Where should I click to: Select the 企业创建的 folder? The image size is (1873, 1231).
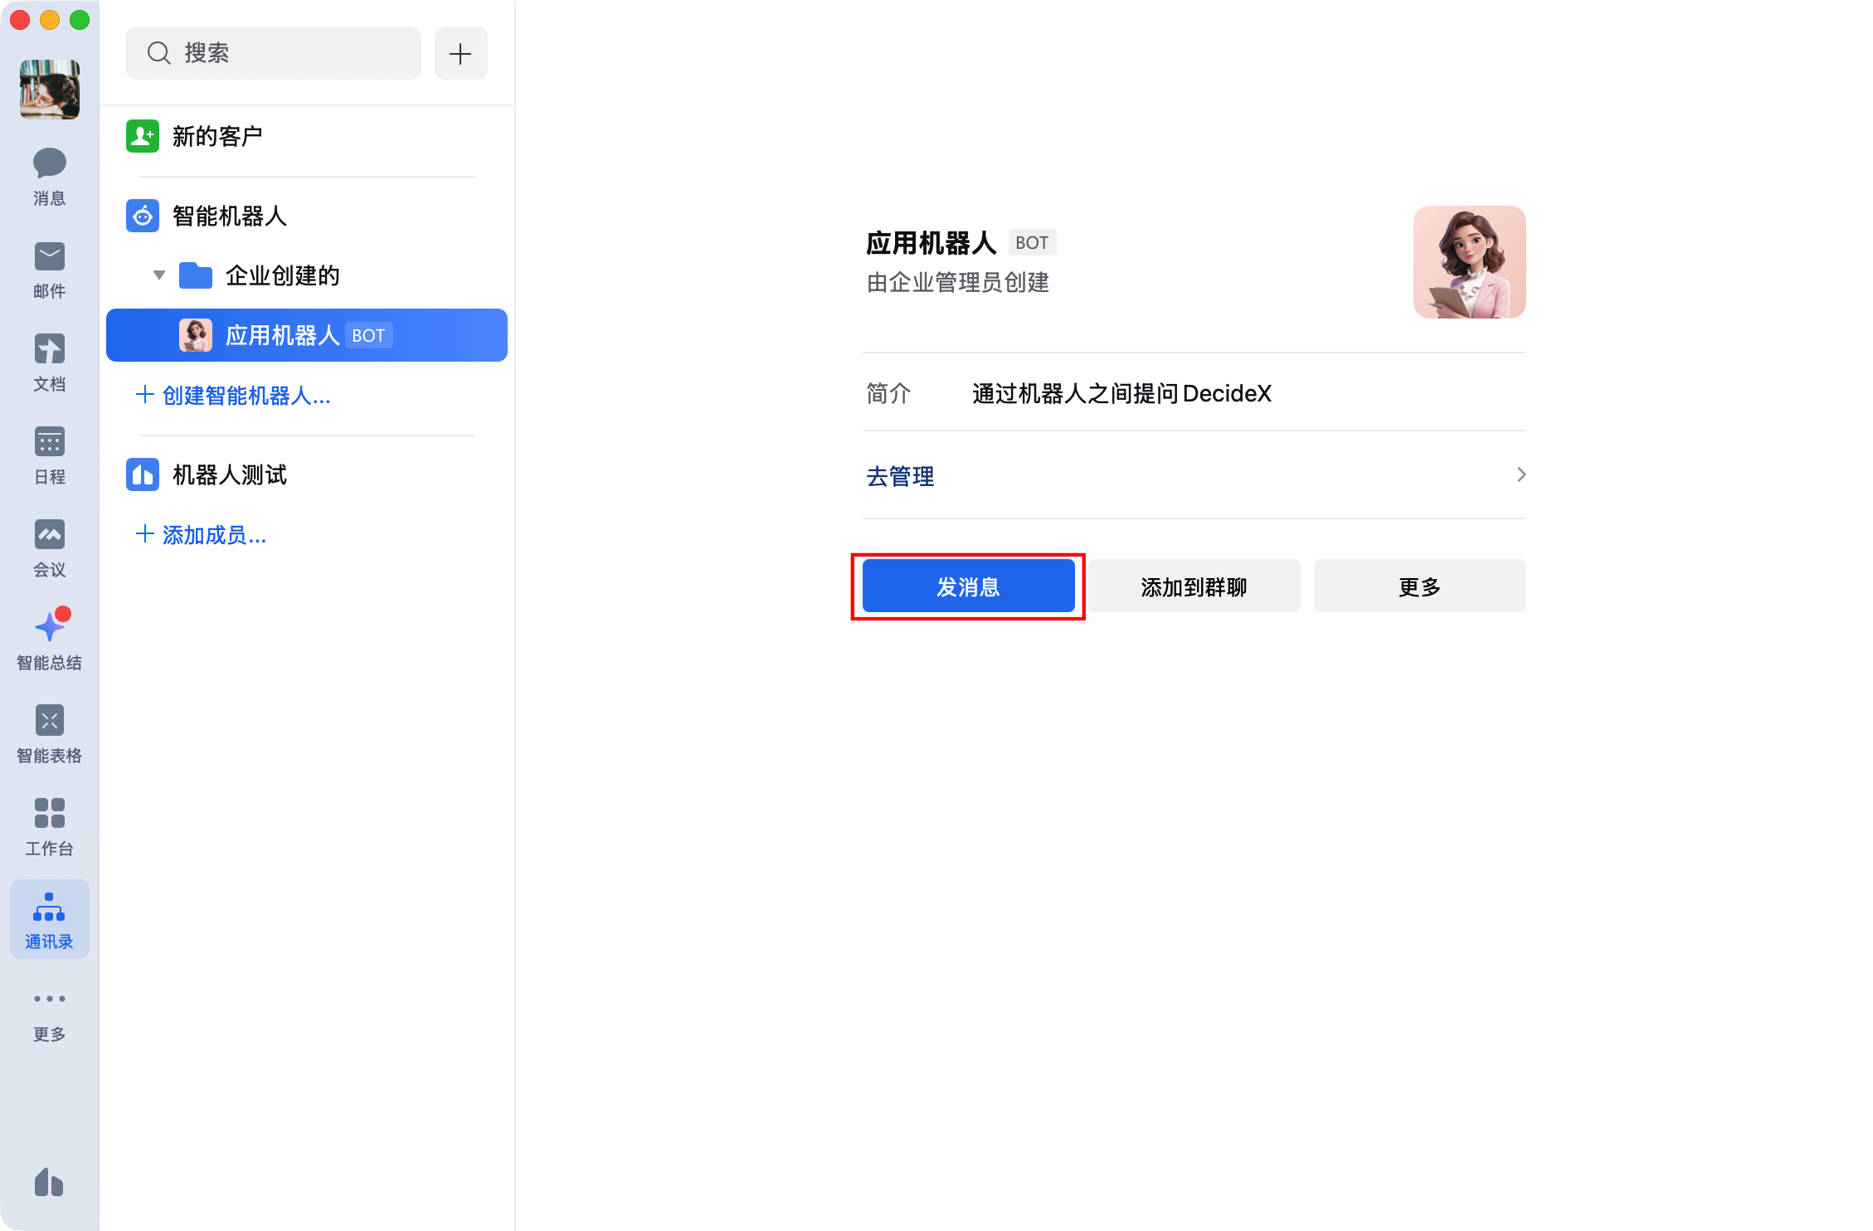click(307, 275)
